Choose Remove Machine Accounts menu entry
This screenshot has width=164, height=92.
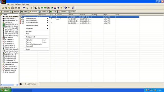[37, 44]
